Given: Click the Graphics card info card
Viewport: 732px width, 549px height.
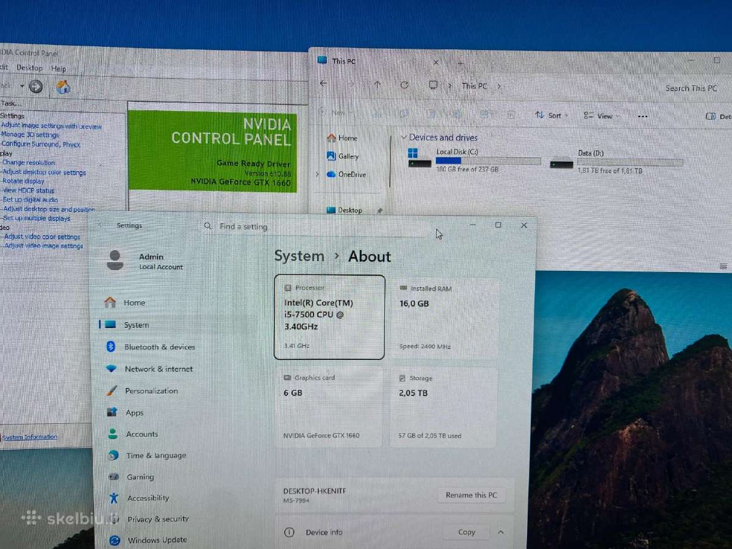Looking at the screenshot, I should 329,407.
